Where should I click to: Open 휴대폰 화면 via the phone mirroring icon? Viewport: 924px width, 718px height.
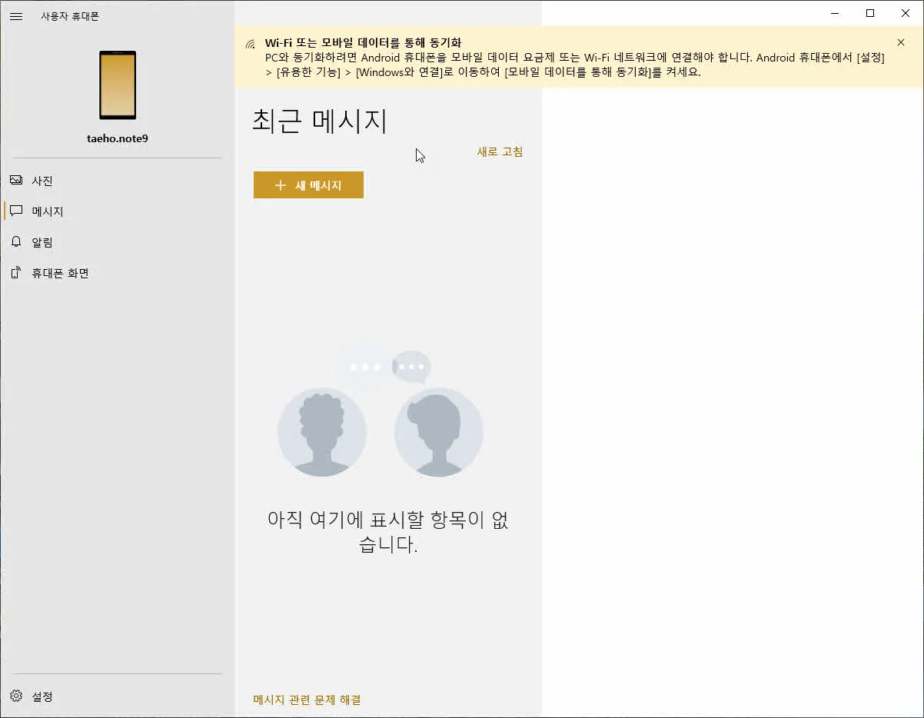point(16,272)
